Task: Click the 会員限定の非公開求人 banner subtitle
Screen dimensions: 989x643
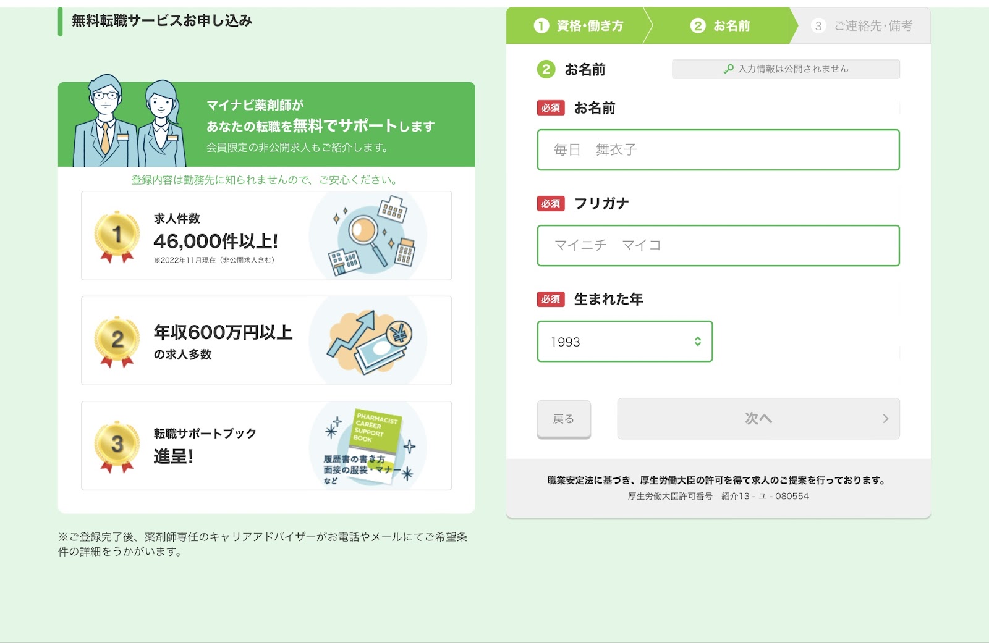Action: click(299, 147)
